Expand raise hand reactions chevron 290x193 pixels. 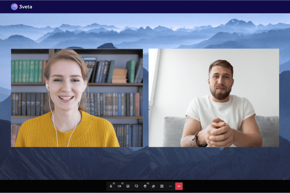pyautogui.click(x=148, y=183)
